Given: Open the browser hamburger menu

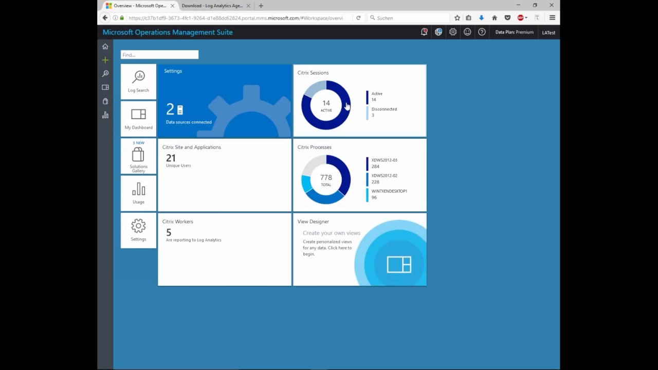Looking at the screenshot, I should (552, 18).
